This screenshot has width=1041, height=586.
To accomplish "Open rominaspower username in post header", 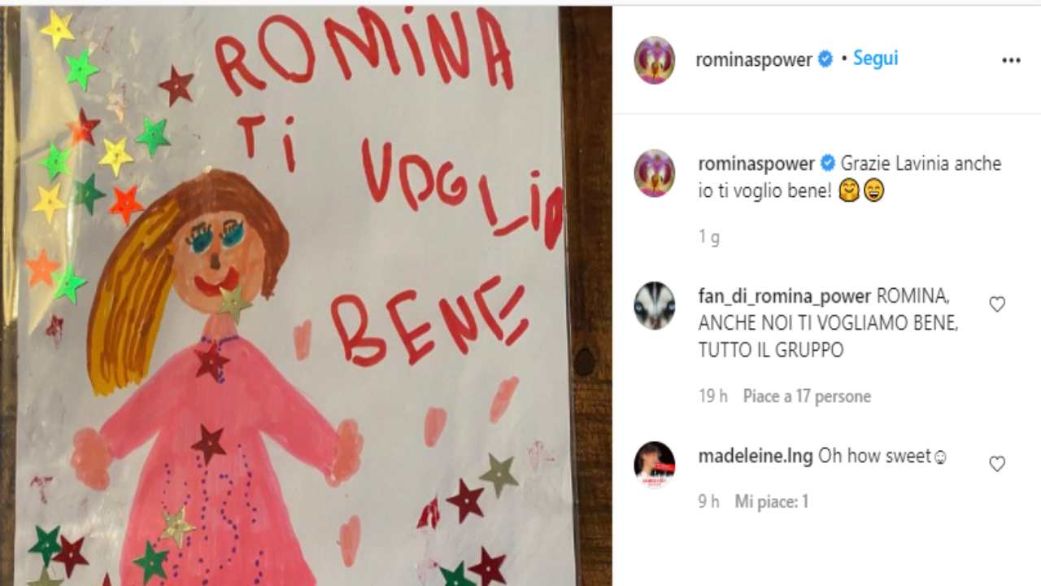I will [753, 60].
